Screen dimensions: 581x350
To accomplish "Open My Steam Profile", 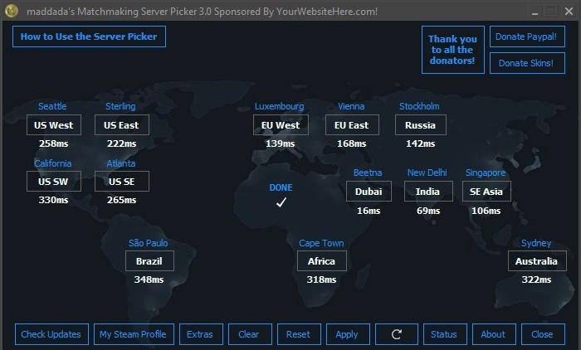I will [x=133, y=334].
